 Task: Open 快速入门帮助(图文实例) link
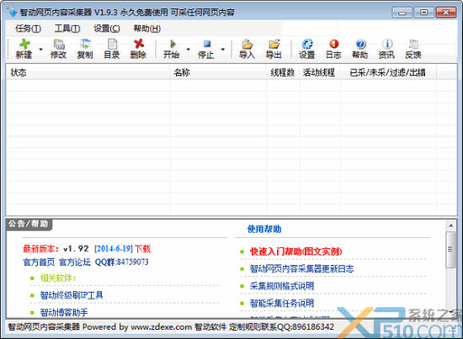[x=295, y=252]
